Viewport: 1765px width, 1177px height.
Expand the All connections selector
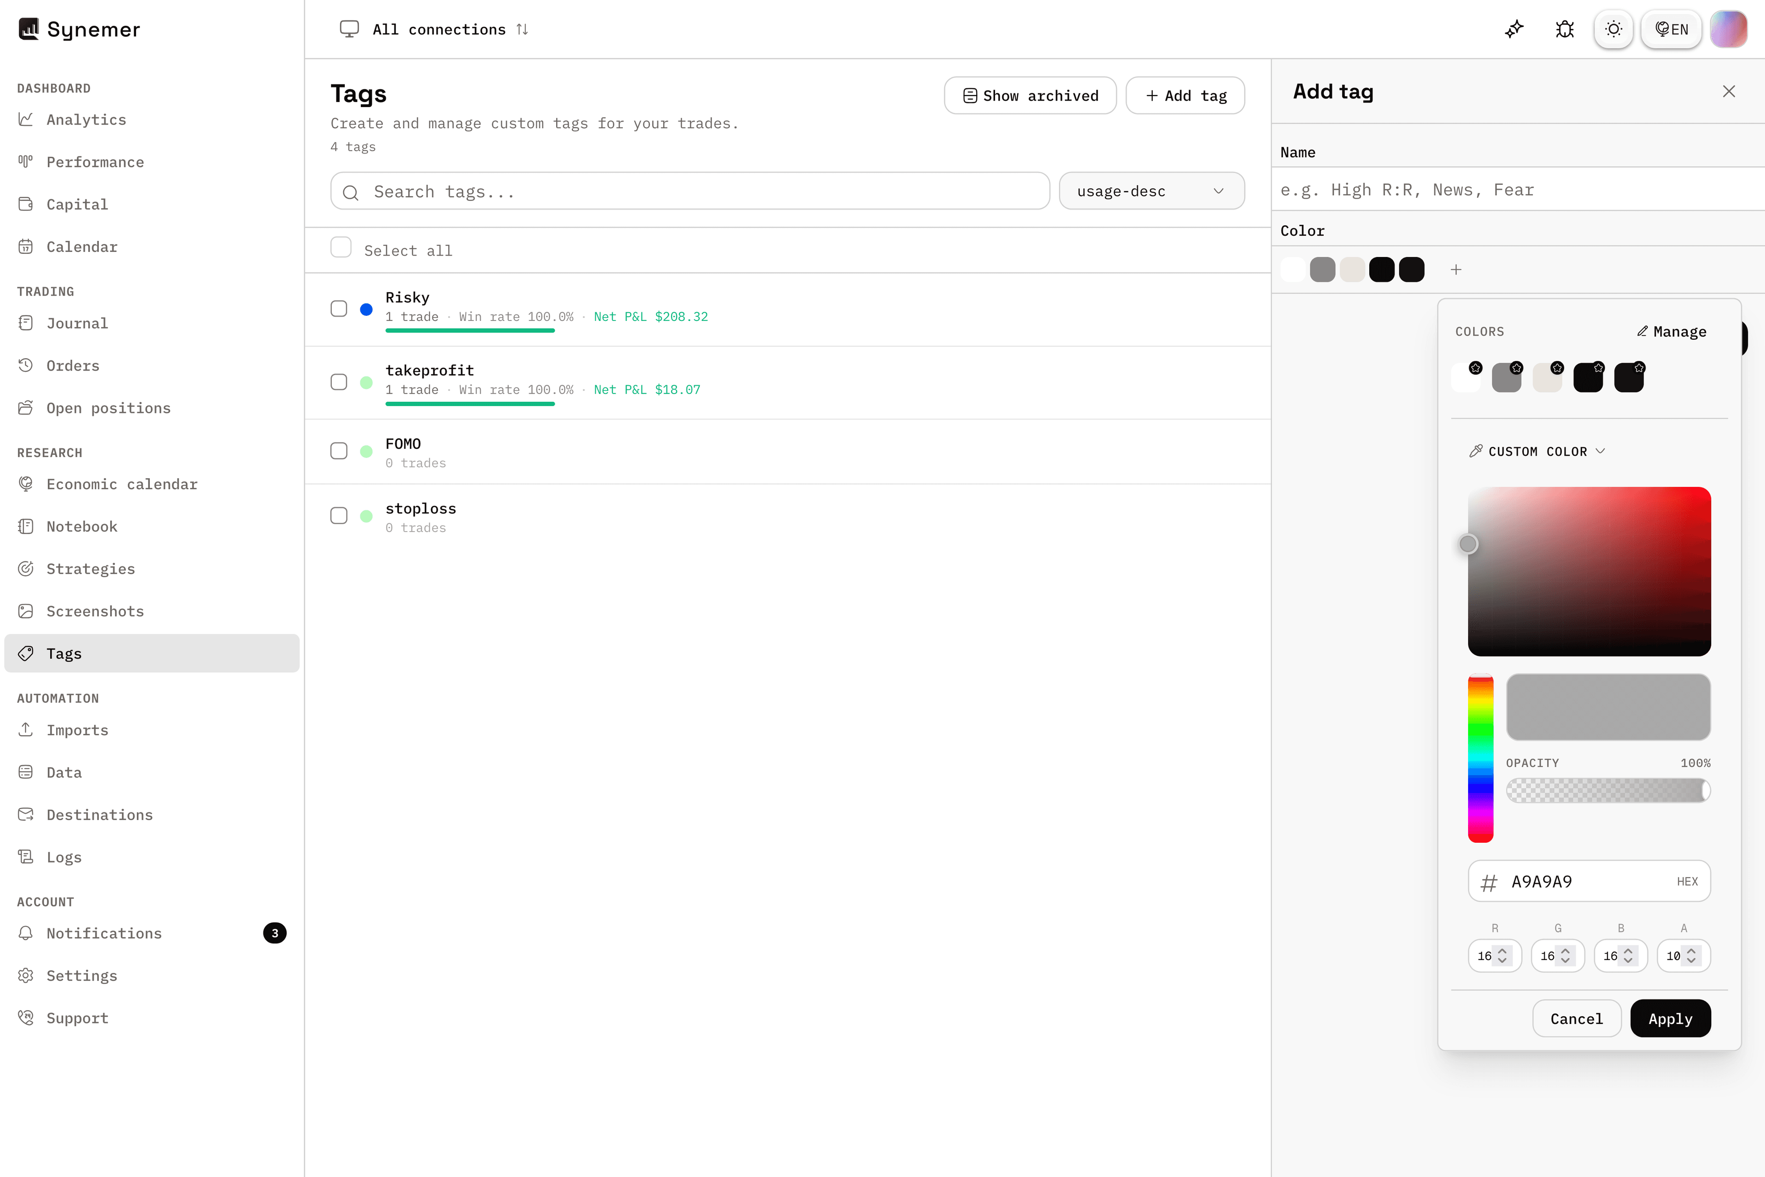[434, 29]
